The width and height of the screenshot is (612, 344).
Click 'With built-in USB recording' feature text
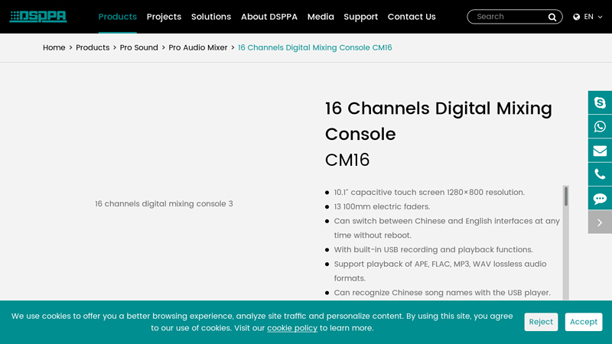[x=433, y=250]
